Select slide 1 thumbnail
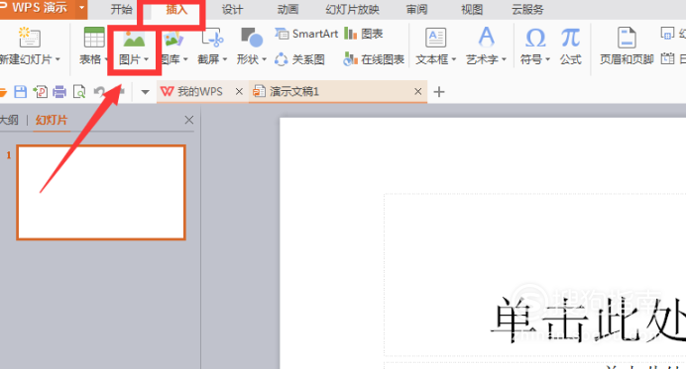 coord(101,193)
